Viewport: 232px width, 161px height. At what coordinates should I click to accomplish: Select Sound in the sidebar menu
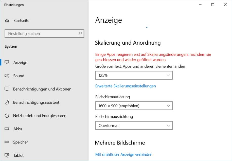19,76
